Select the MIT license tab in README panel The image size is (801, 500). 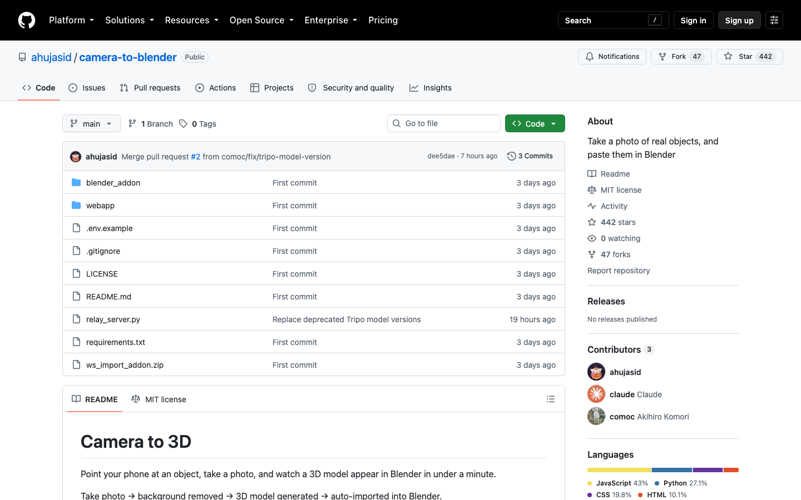(x=159, y=399)
